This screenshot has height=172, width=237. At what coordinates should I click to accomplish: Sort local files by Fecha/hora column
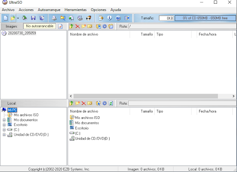point(215,111)
